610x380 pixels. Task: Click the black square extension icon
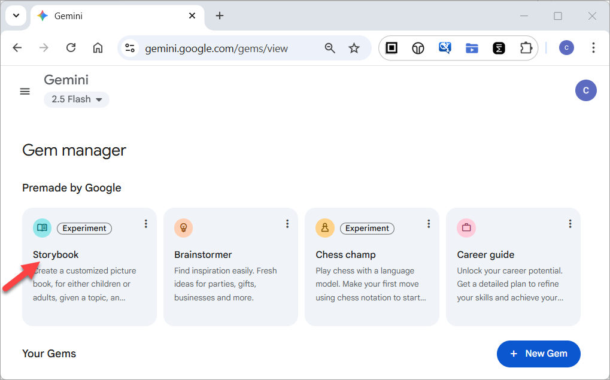pos(392,48)
